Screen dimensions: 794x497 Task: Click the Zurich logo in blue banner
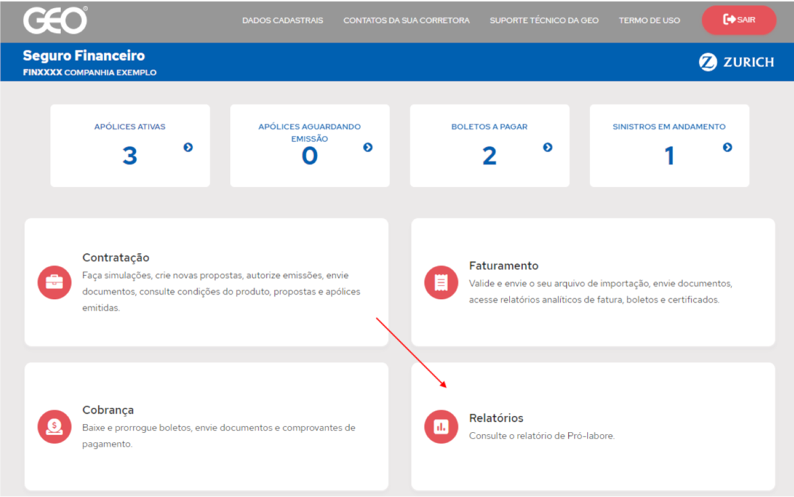click(x=736, y=62)
